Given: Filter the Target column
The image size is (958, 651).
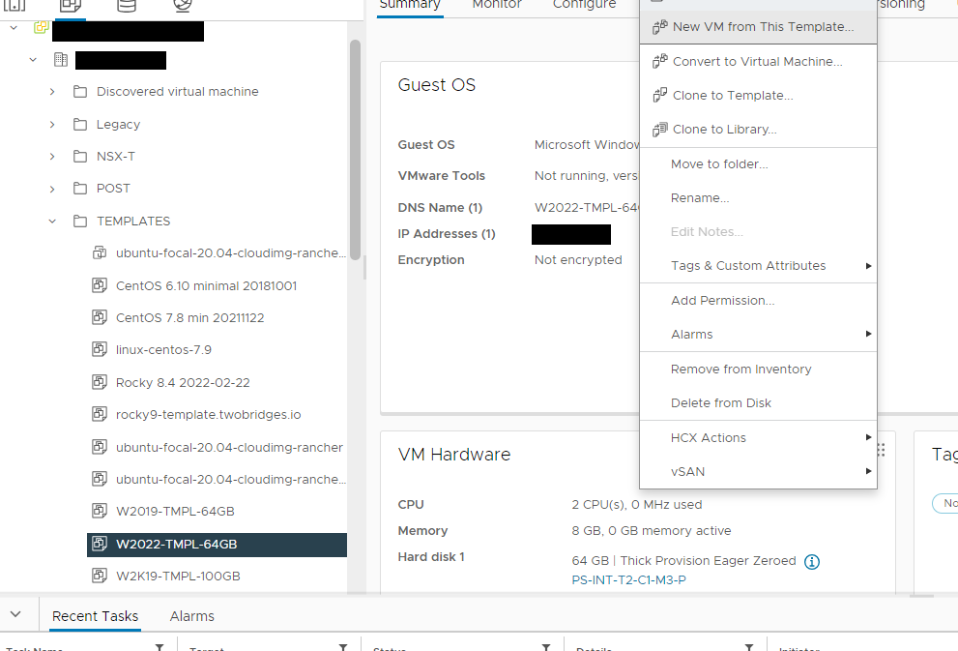Looking at the screenshot, I should point(343,647).
